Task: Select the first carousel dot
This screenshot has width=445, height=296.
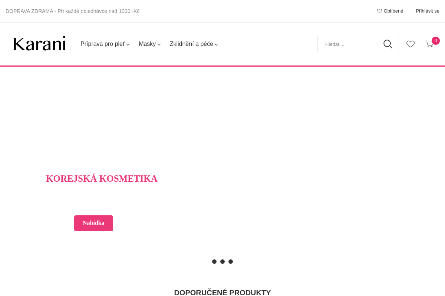Action: (214, 262)
